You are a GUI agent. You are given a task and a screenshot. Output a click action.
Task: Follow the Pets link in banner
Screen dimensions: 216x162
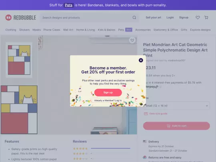[69, 5]
